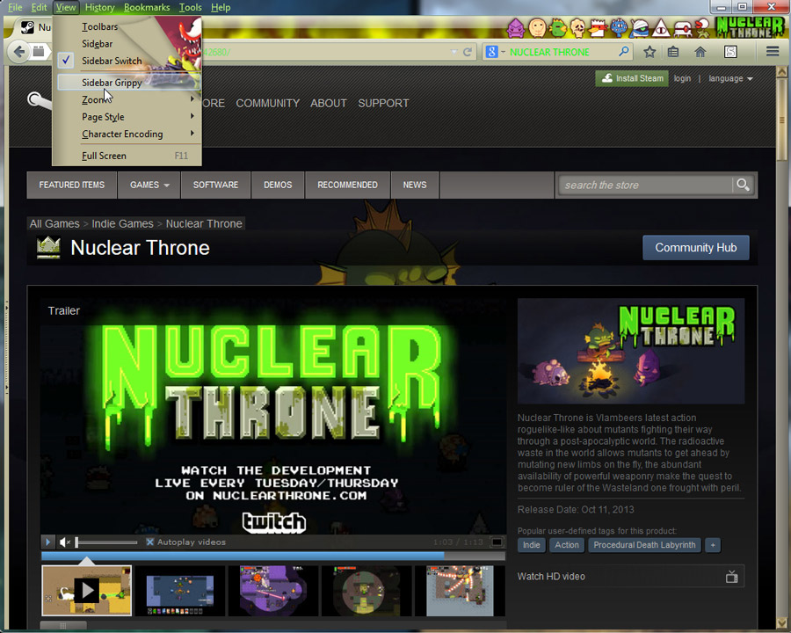
Task: Go to browser home page icon
Action: [700, 52]
